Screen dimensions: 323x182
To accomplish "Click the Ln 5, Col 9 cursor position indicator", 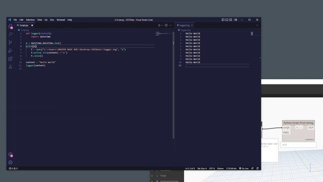I will [x=190, y=168].
